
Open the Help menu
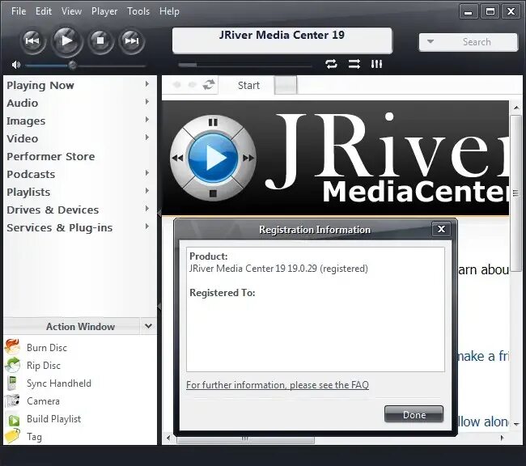(169, 11)
